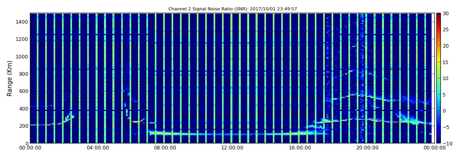
Task: Click the colorbar value 20
Action: tap(446, 46)
